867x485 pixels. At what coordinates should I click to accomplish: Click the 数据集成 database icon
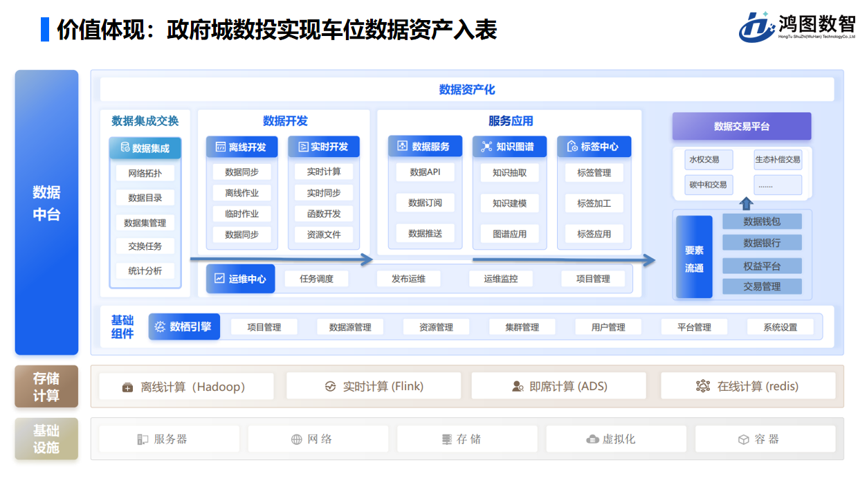[x=125, y=148]
